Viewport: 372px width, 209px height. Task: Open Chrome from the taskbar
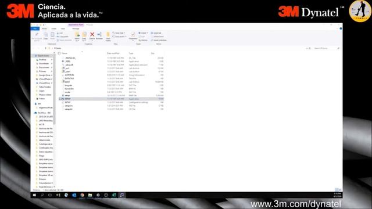coord(82,195)
